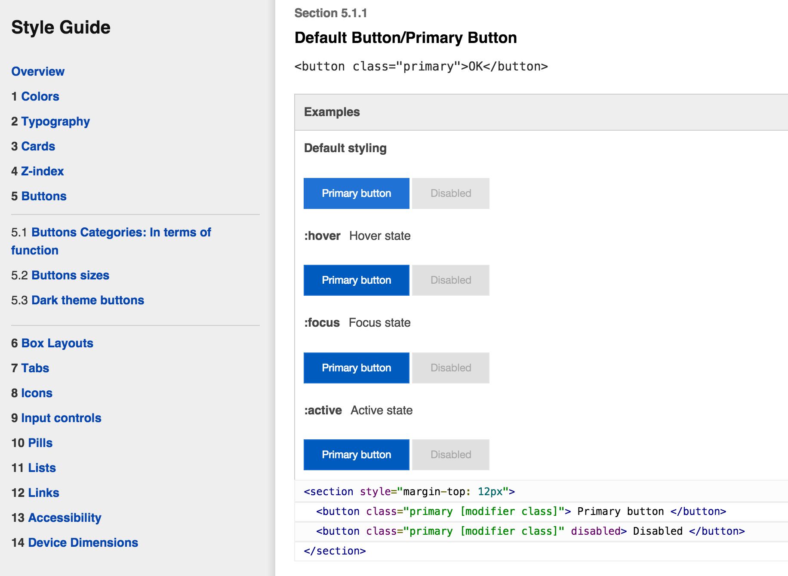This screenshot has height=576, width=788.
Task: Click the :hover Hover state label
Action: (x=357, y=236)
